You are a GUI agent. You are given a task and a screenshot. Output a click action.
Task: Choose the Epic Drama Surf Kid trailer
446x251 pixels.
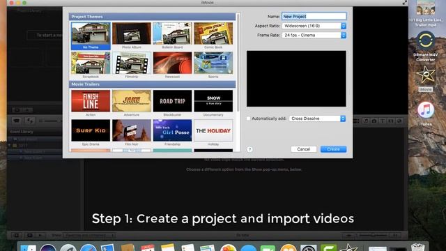click(91, 130)
